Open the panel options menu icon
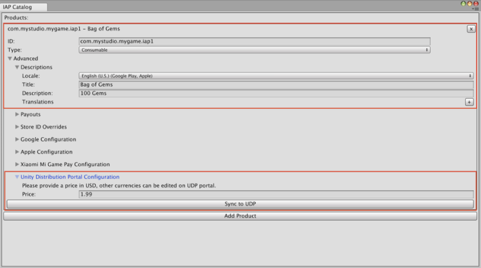 pyautogui.click(x=475, y=10)
